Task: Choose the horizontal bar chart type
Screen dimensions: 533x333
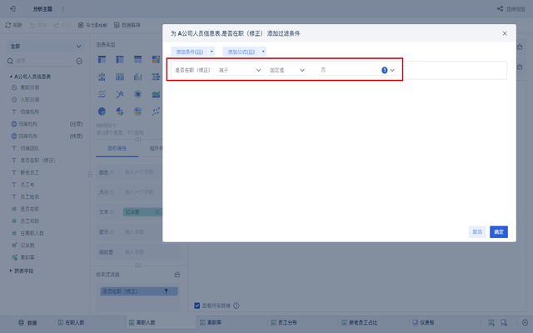Action: point(156,77)
